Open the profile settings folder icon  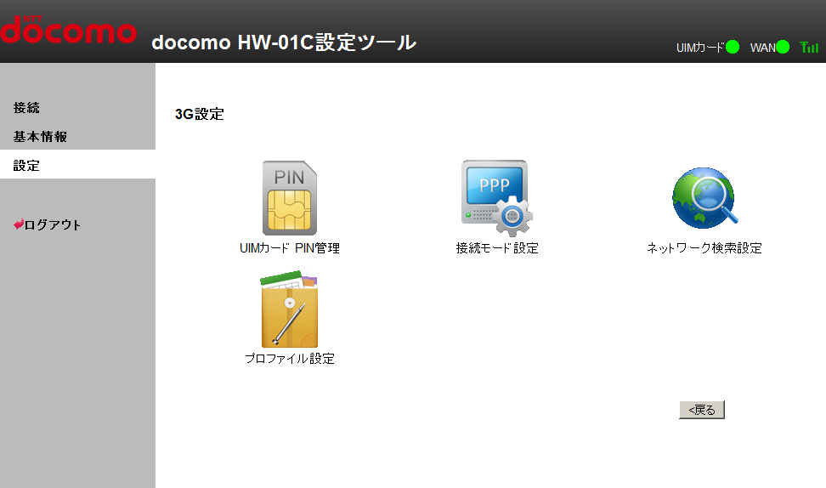[x=290, y=309]
